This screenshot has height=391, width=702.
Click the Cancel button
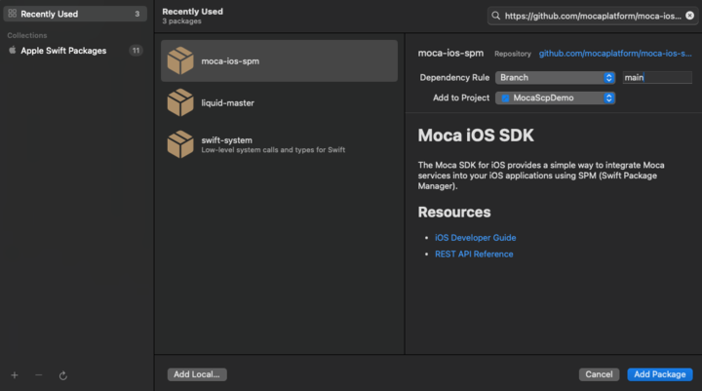(x=599, y=374)
